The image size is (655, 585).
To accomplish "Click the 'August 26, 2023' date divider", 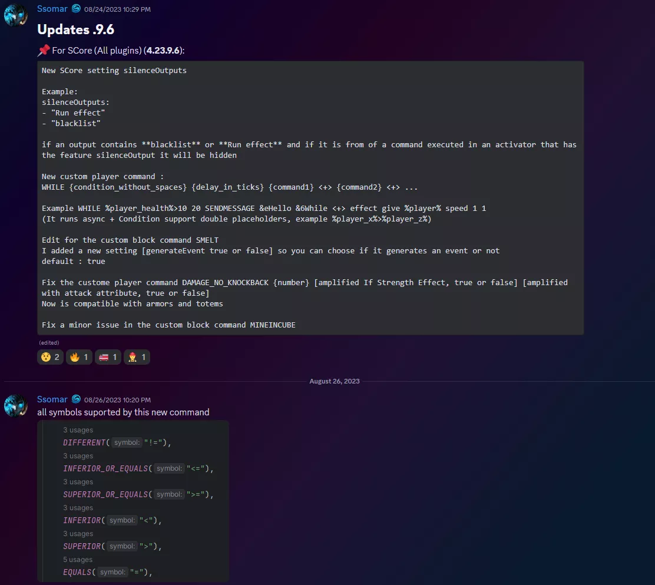I will pos(334,381).
